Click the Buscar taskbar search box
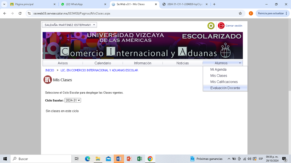This screenshot has width=291, height=163. pyautogui.click(x=41, y=159)
